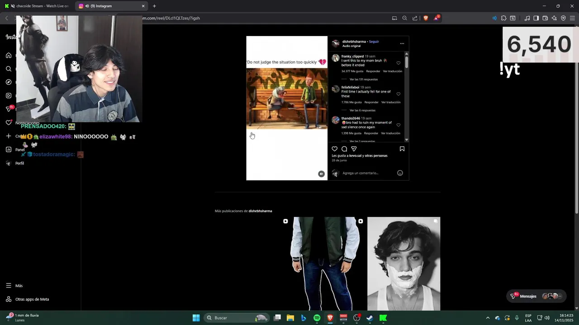Screen dimensions: 579x325
Task: Like the reel with the heart icon
Action: point(335,149)
